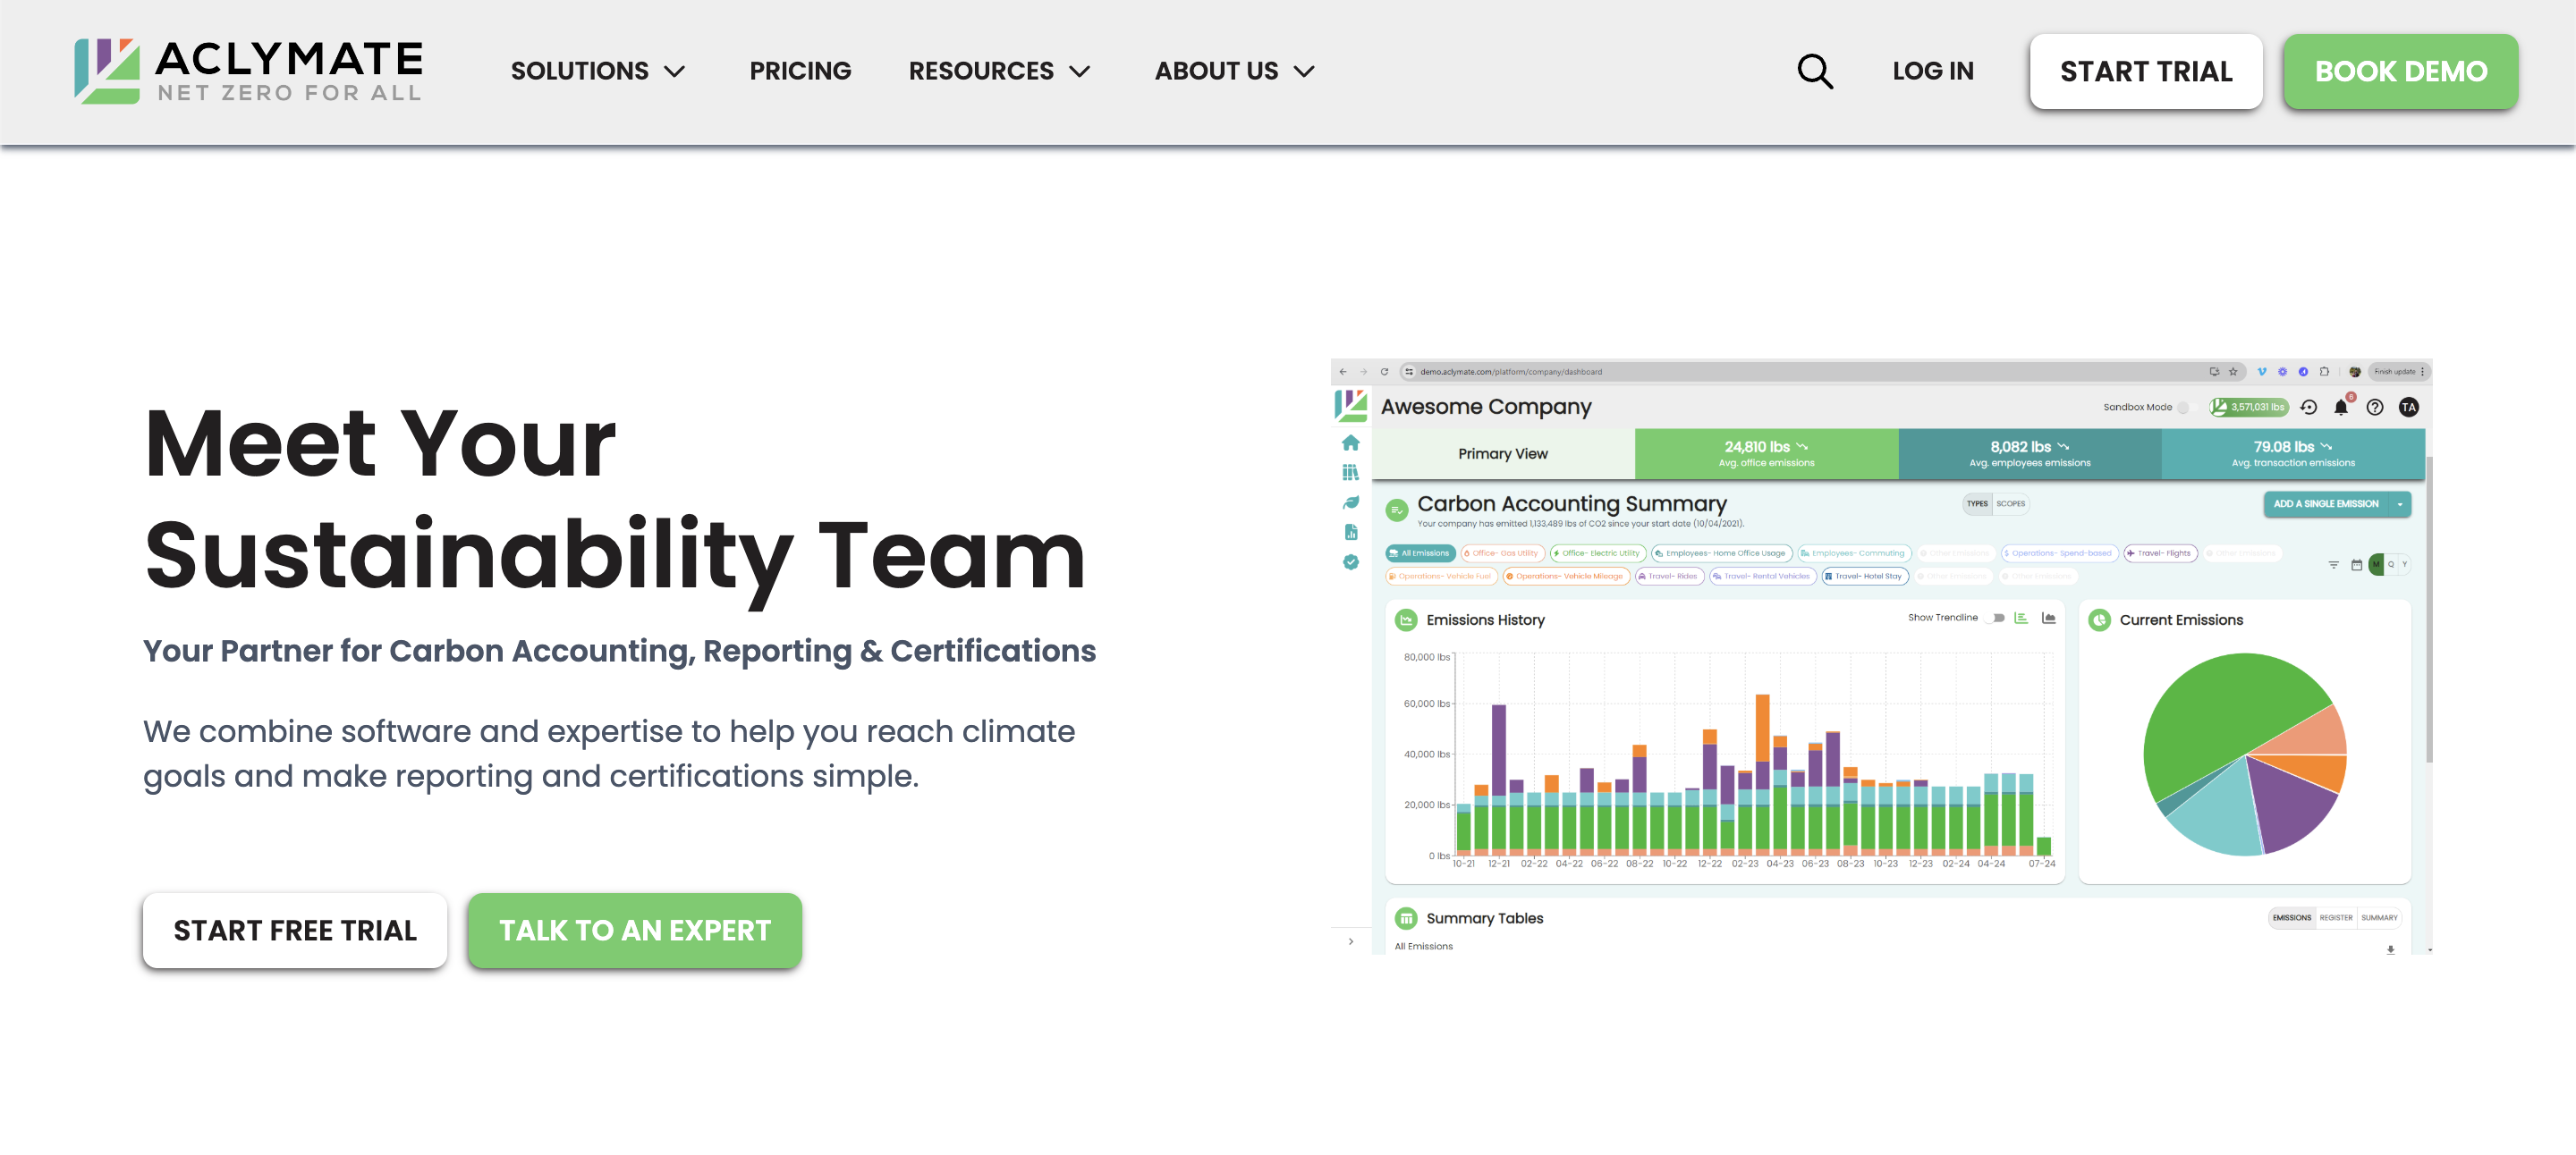Expand the Resources dropdown menu
Screen dimensions: 2576x1155
pos(998,71)
